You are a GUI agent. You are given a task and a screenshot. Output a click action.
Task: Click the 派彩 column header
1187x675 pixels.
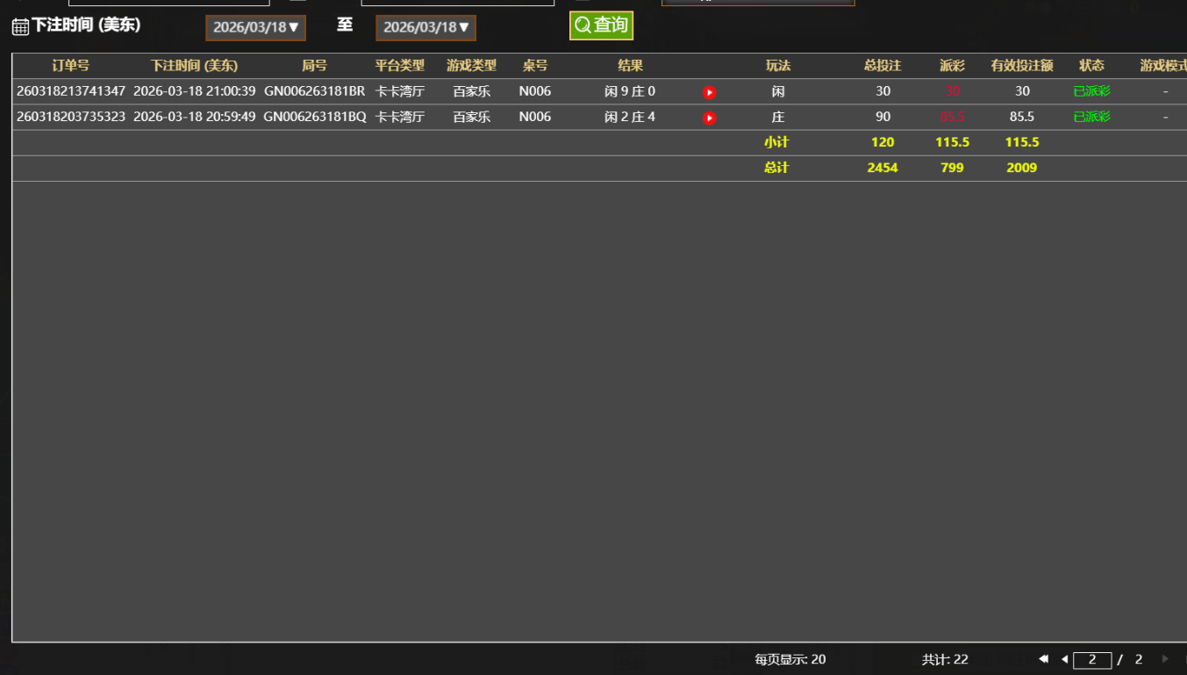pos(952,66)
